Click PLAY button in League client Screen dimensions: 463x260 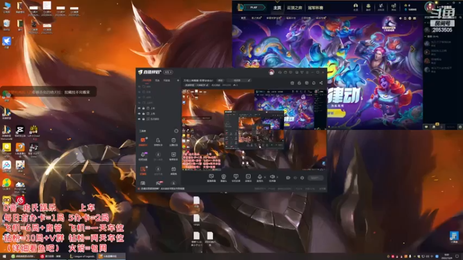tap(253, 8)
